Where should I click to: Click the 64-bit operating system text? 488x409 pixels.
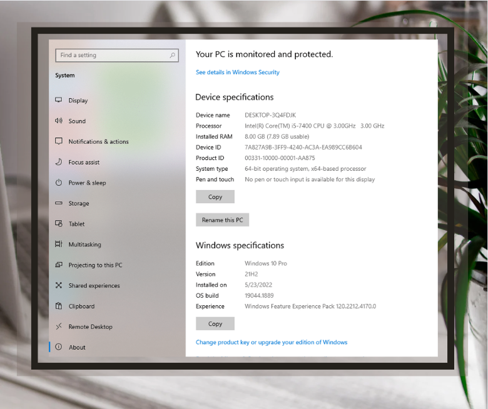[305, 169]
